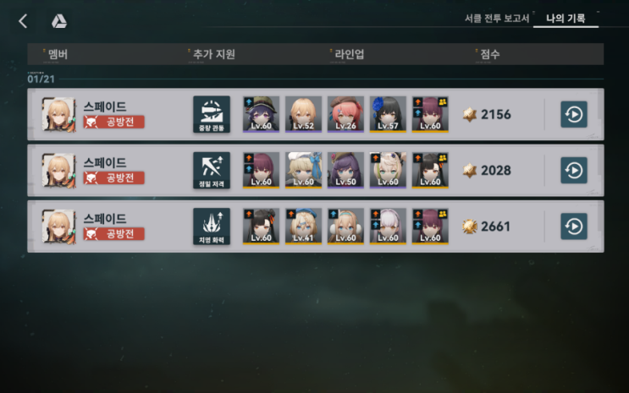Screen dimensions: 629x393
Task: Replay the battle scored 2661
Action: coord(574,227)
